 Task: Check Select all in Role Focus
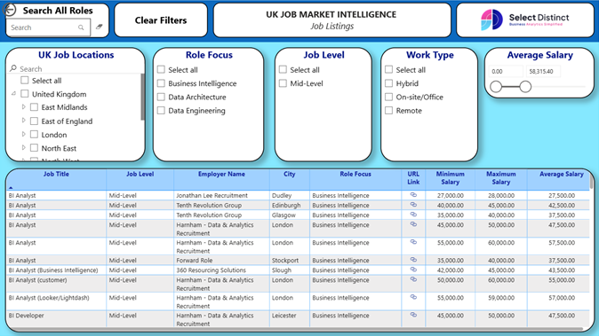tap(161, 69)
